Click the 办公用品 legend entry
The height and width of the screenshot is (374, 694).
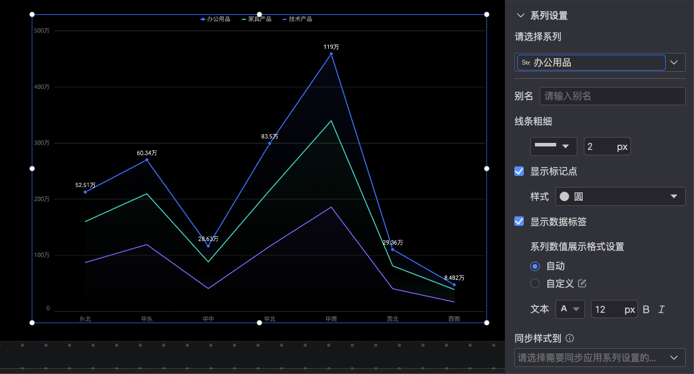[215, 19]
